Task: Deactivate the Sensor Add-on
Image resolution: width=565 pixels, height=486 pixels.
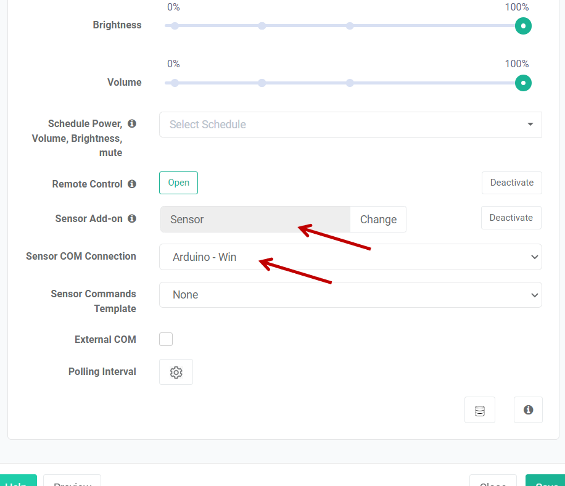Action: (x=511, y=218)
